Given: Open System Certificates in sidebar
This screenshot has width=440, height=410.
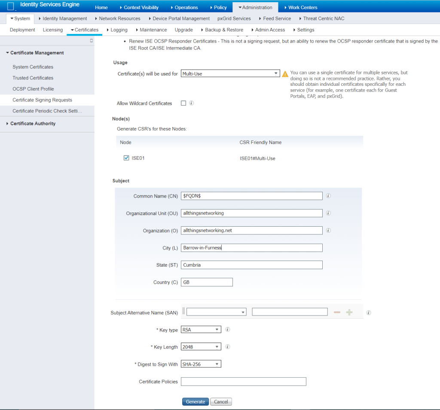Looking at the screenshot, I should coord(33,67).
